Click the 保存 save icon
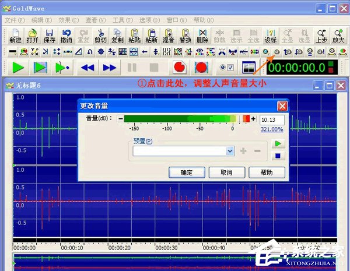350x271 pixels. point(50,36)
